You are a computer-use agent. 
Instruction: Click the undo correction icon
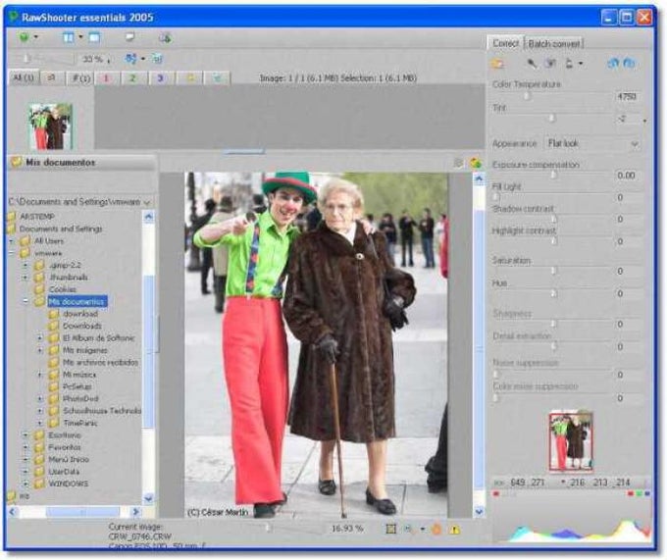[x=613, y=64]
